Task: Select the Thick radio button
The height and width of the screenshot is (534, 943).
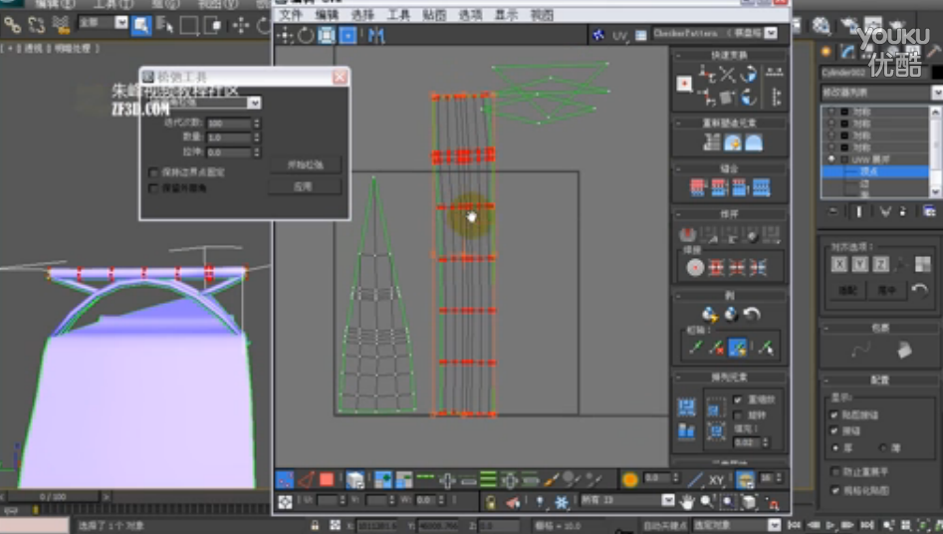Action: click(834, 447)
